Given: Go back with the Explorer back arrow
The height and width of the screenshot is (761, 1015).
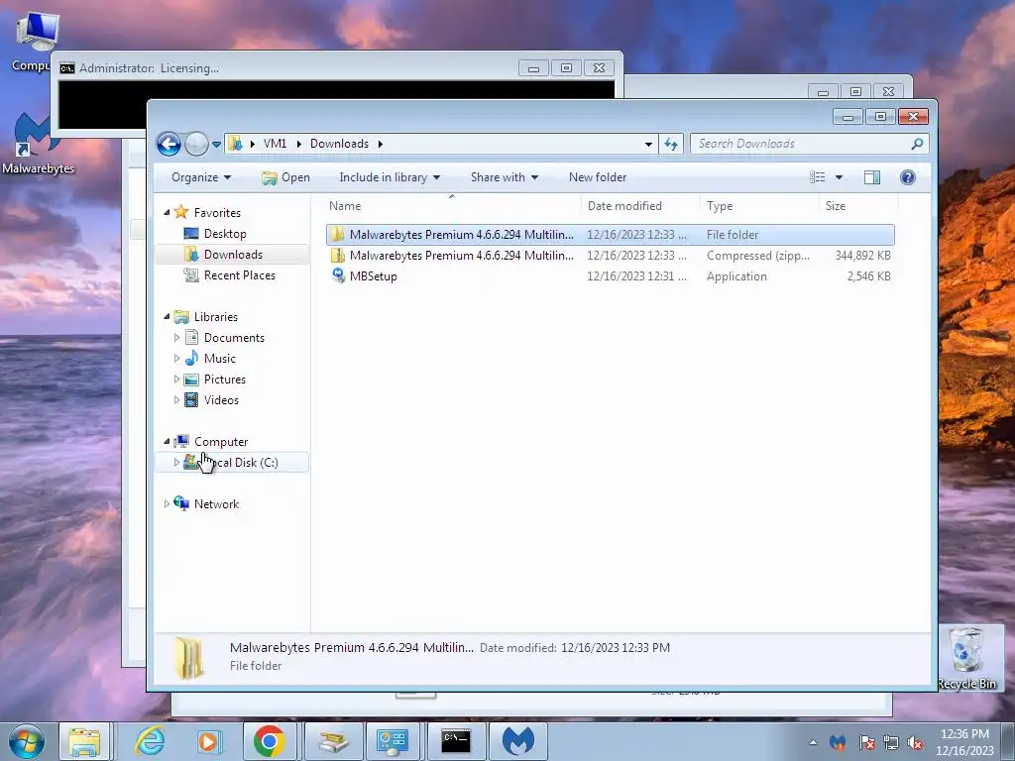Looking at the screenshot, I should 169,144.
